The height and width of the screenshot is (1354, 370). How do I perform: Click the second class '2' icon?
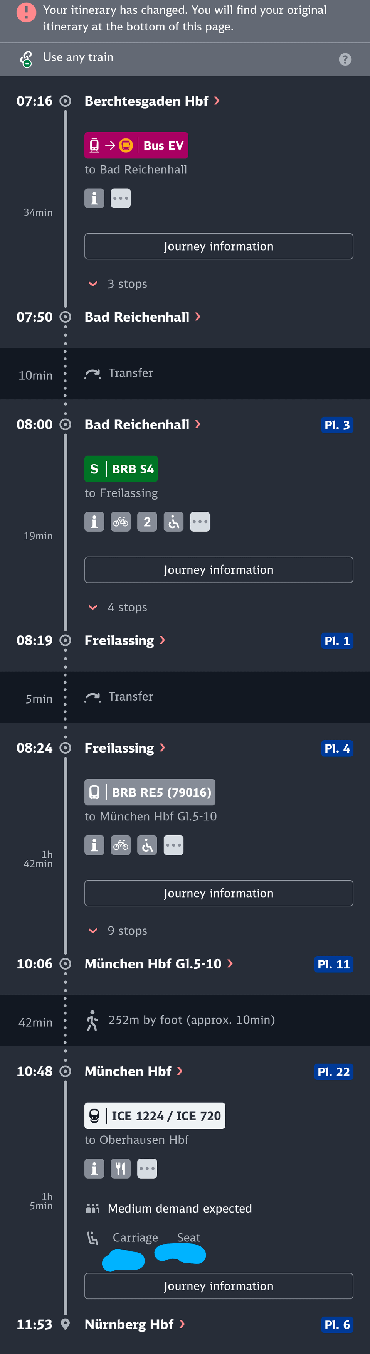pos(147,522)
